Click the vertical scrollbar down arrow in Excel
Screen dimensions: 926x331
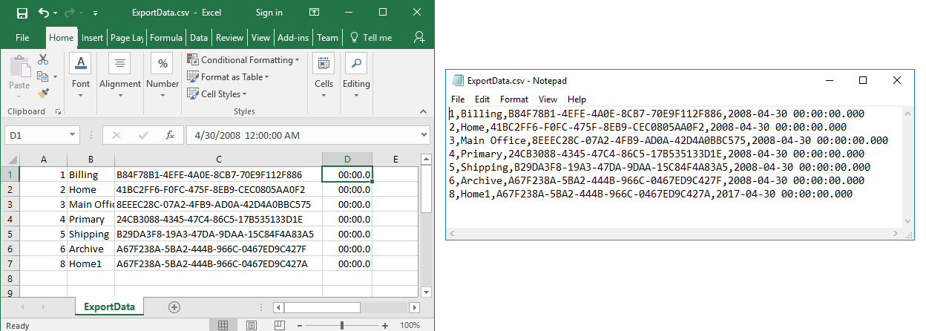(x=426, y=292)
